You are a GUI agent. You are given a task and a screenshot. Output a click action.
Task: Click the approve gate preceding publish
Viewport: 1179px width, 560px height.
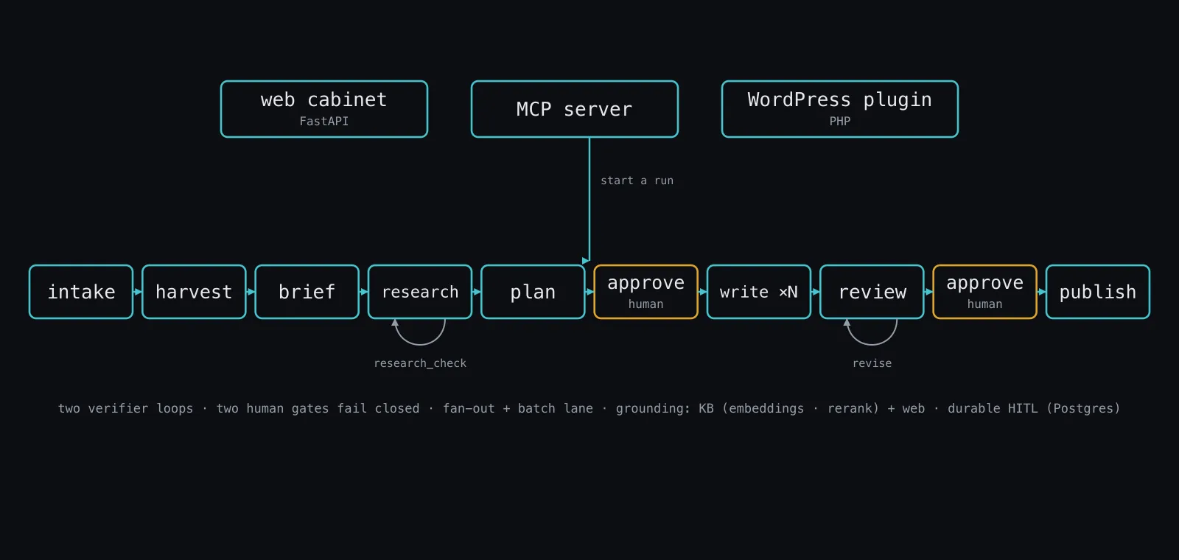pos(985,292)
